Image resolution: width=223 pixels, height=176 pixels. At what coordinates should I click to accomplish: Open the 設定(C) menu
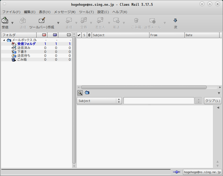click(103, 12)
